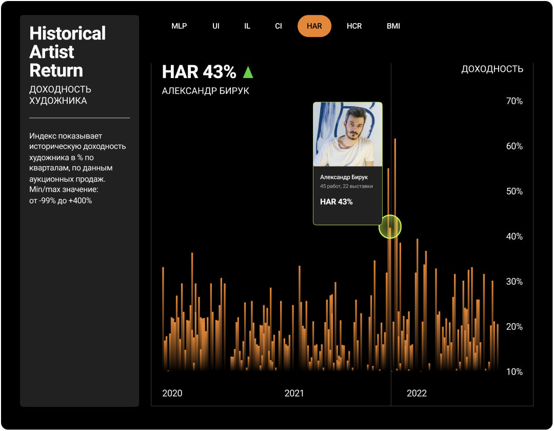Click the HAR 43% main heading
This screenshot has height=431, width=554.
[x=199, y=72]
